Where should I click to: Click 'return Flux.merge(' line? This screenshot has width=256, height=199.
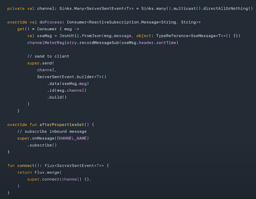39,173
